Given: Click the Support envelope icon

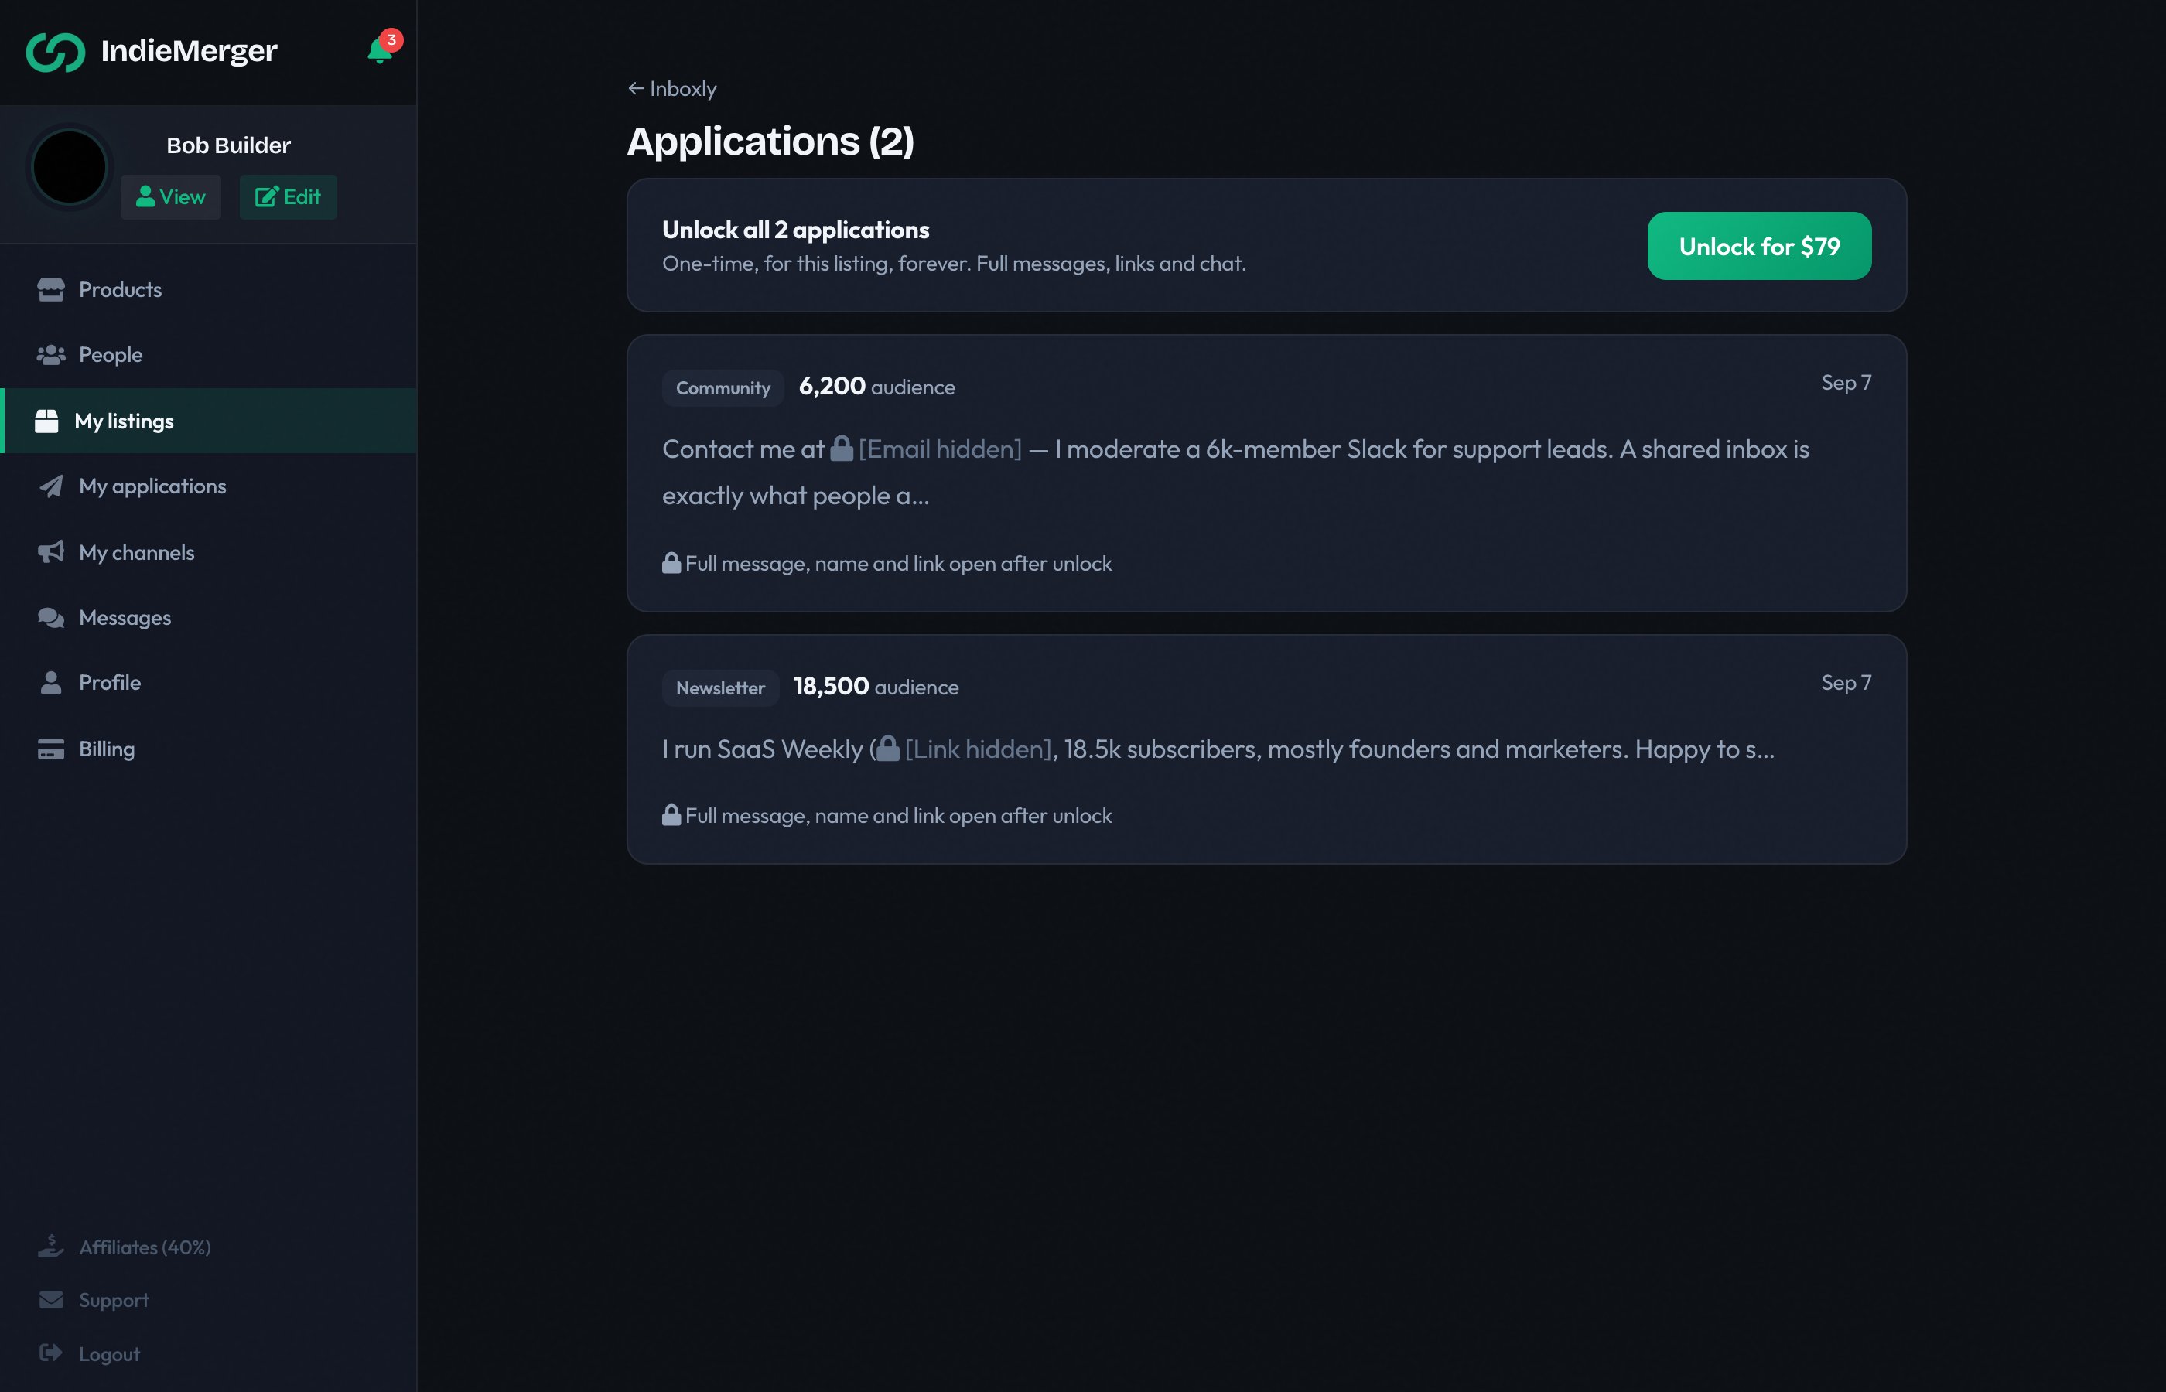Looking at the screenshot, I should tap(50, 1300).
